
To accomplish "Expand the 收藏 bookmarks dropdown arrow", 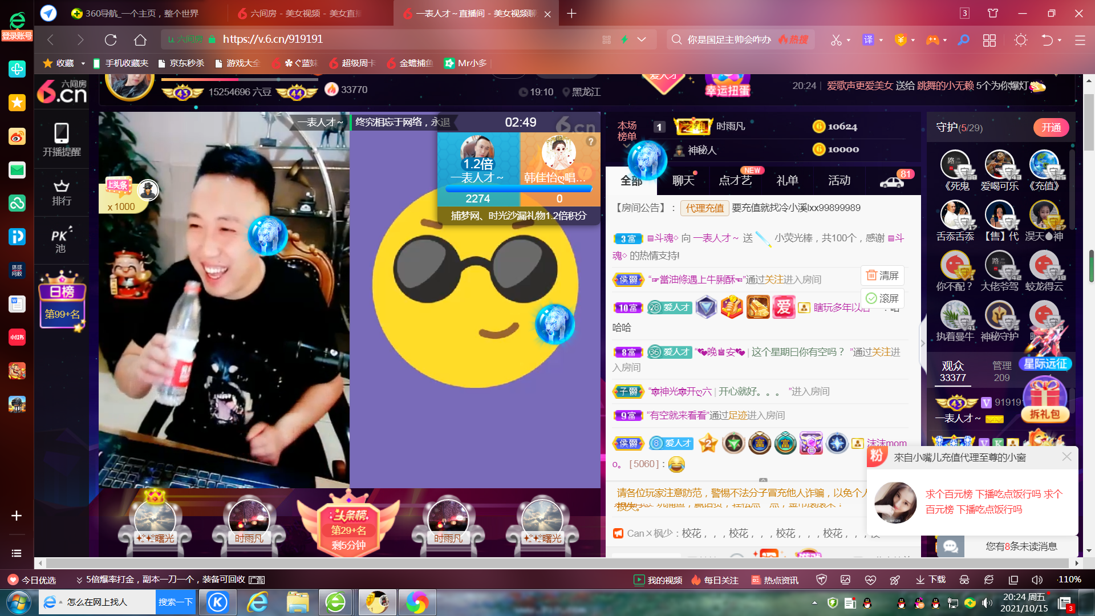I will [83, 63].
